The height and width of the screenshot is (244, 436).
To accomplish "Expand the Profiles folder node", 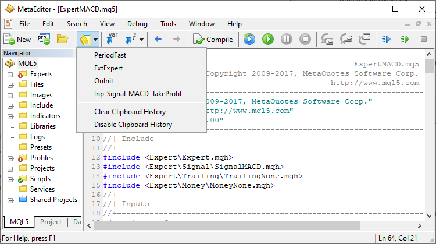I will [10, 158].
